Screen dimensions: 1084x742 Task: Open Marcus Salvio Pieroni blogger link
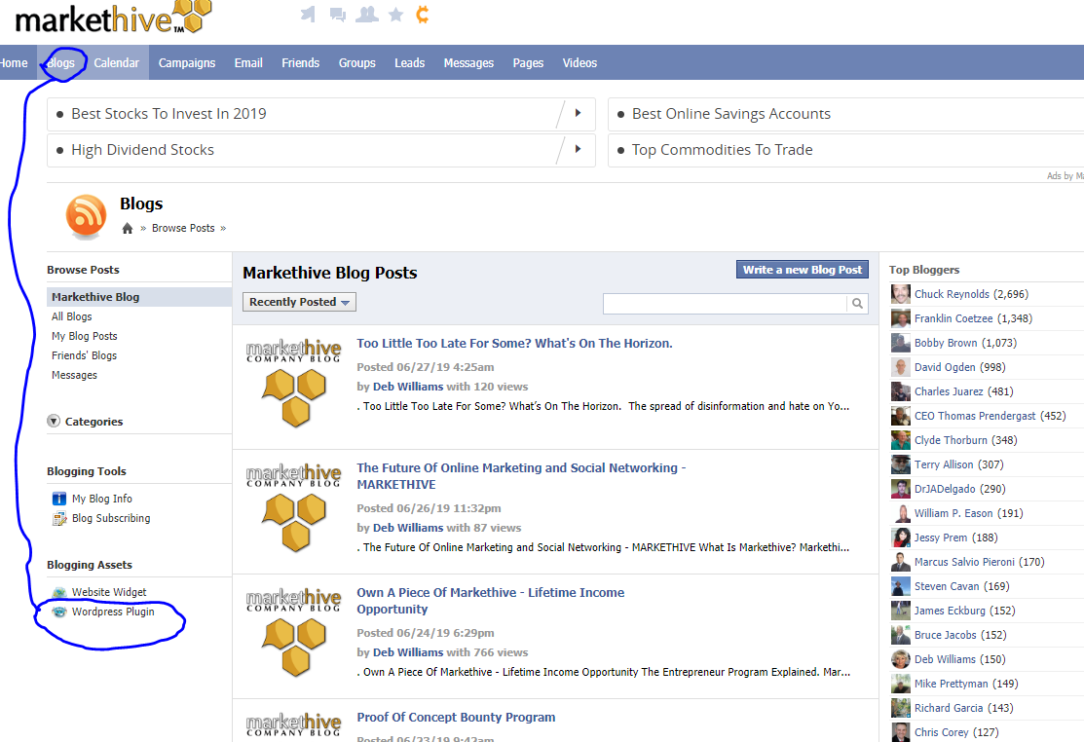click(x=964, y=563)
